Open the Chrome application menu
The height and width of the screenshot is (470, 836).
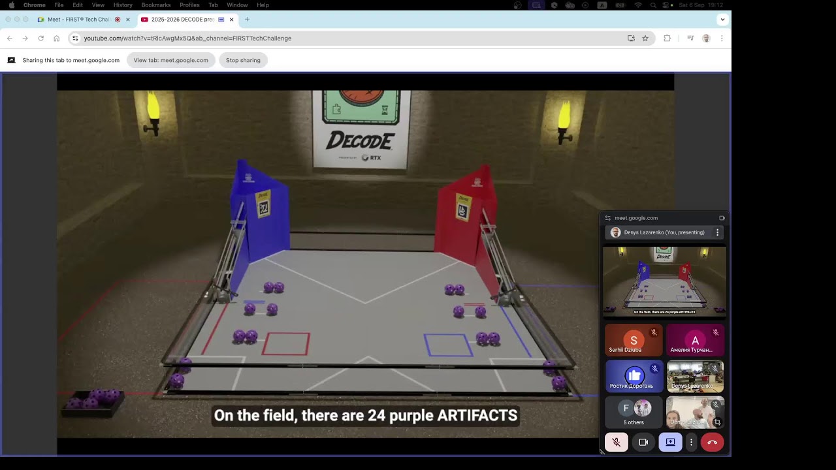(x=35, y=5)
